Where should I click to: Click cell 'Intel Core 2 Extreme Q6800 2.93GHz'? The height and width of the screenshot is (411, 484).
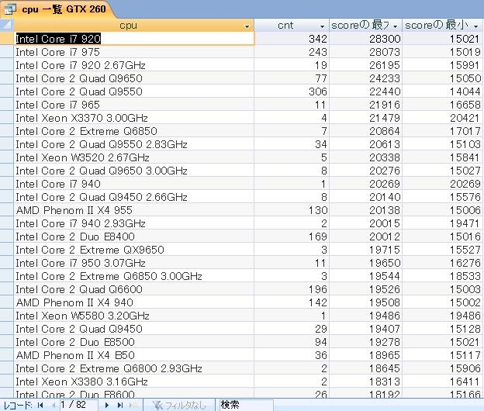pos(134,368)
